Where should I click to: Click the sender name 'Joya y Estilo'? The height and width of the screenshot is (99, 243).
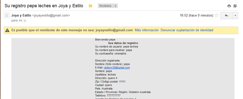pos(21,15)
